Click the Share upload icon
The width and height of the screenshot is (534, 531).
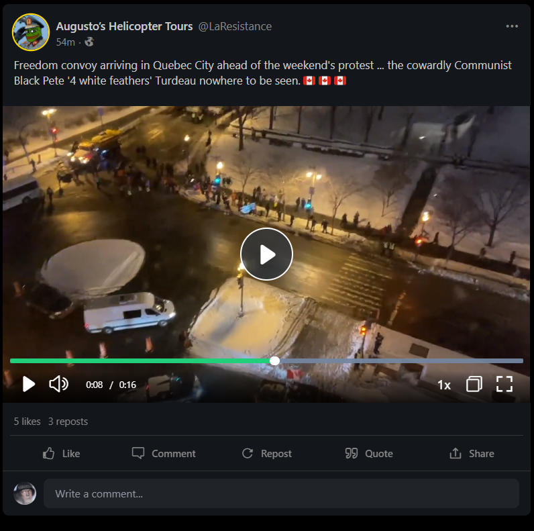pos(456,453)
